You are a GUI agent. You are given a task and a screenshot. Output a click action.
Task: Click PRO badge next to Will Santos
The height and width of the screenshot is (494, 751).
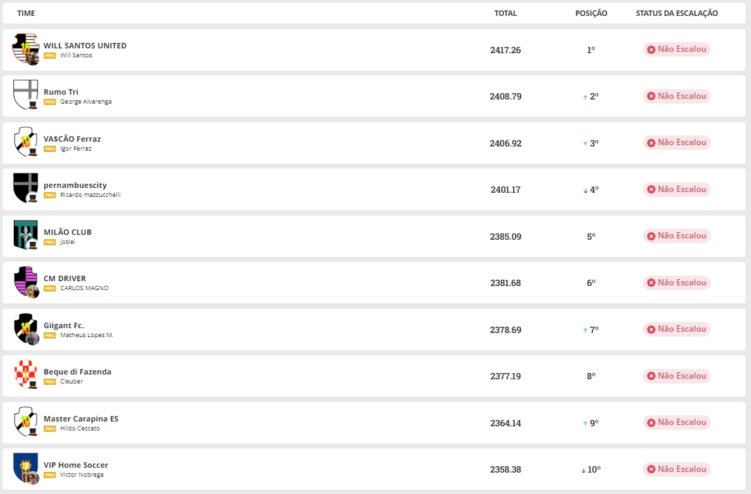click(50, 55)
